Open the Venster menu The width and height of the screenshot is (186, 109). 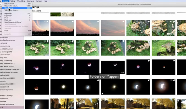(x=39, y=1)
